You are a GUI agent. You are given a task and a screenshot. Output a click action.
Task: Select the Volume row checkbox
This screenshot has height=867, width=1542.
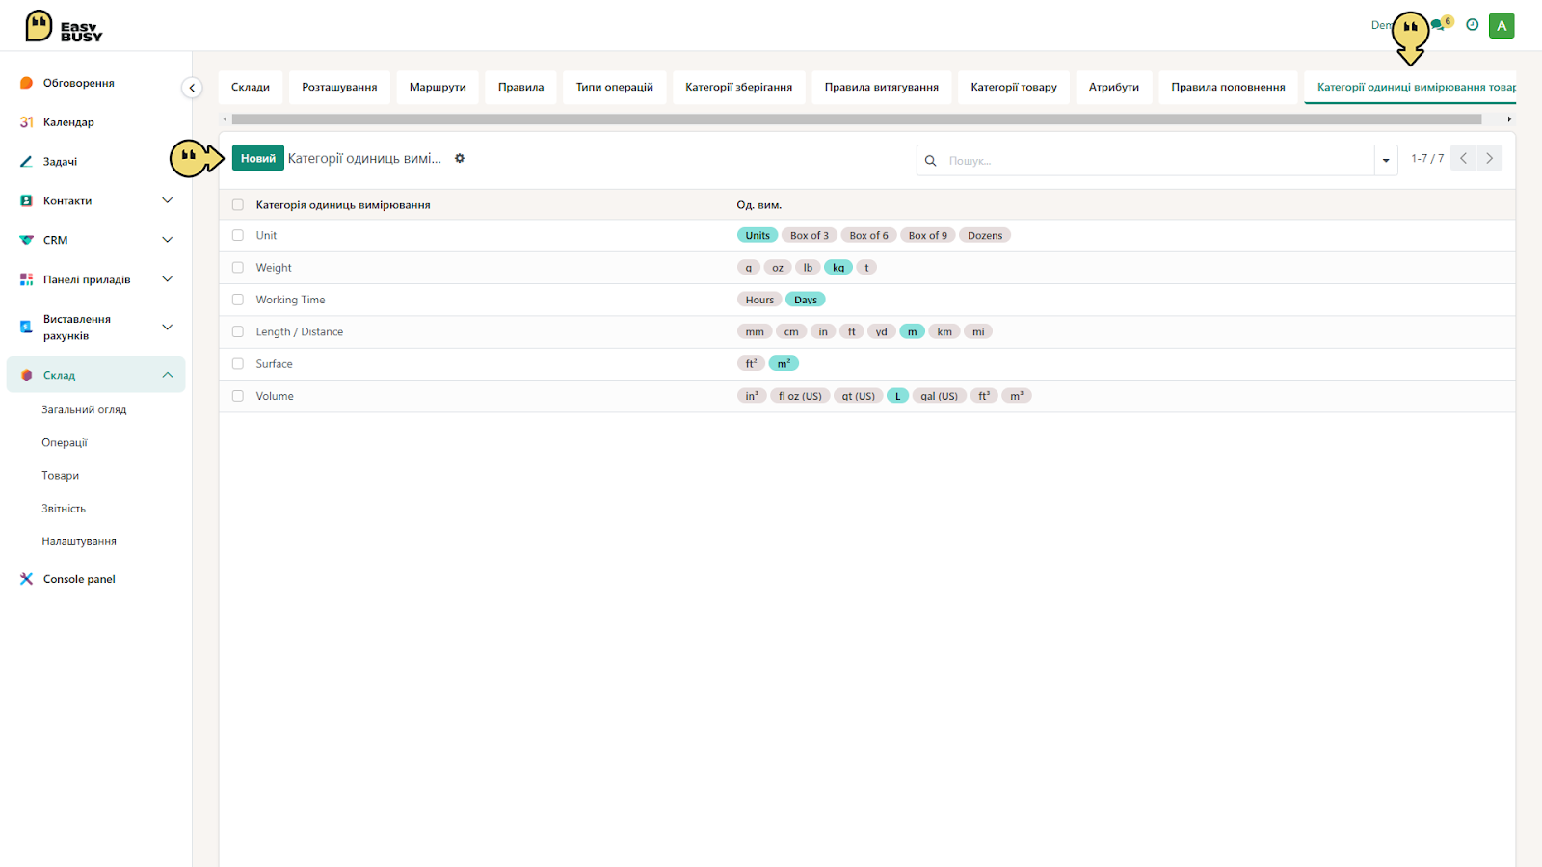pyautogui.click(x=238, y=396)
